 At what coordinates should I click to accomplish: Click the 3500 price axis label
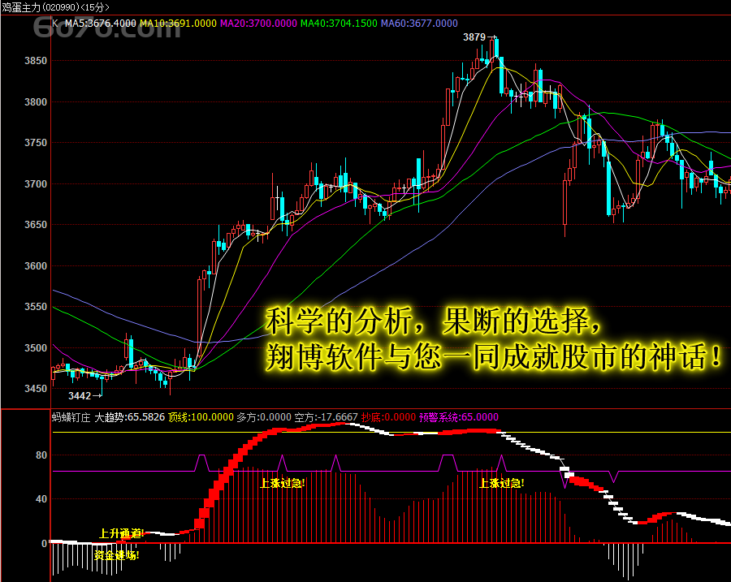point(36,347)
